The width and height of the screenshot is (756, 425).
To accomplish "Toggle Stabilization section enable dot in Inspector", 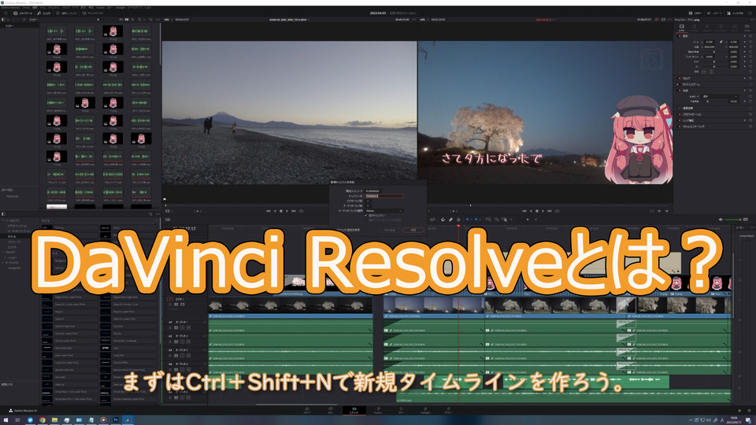I will pyautogui.click(x=680, y=114).
